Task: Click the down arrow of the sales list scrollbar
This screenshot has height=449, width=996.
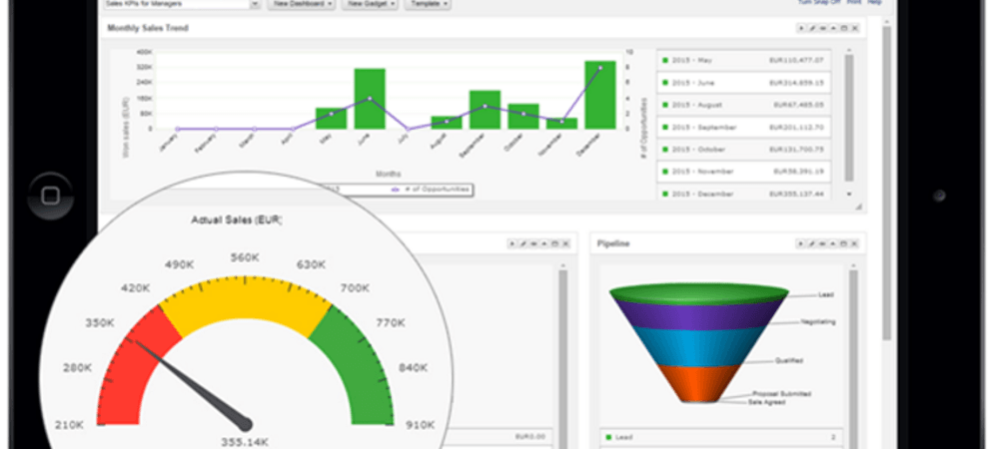Action: click(x=849, y=194)
